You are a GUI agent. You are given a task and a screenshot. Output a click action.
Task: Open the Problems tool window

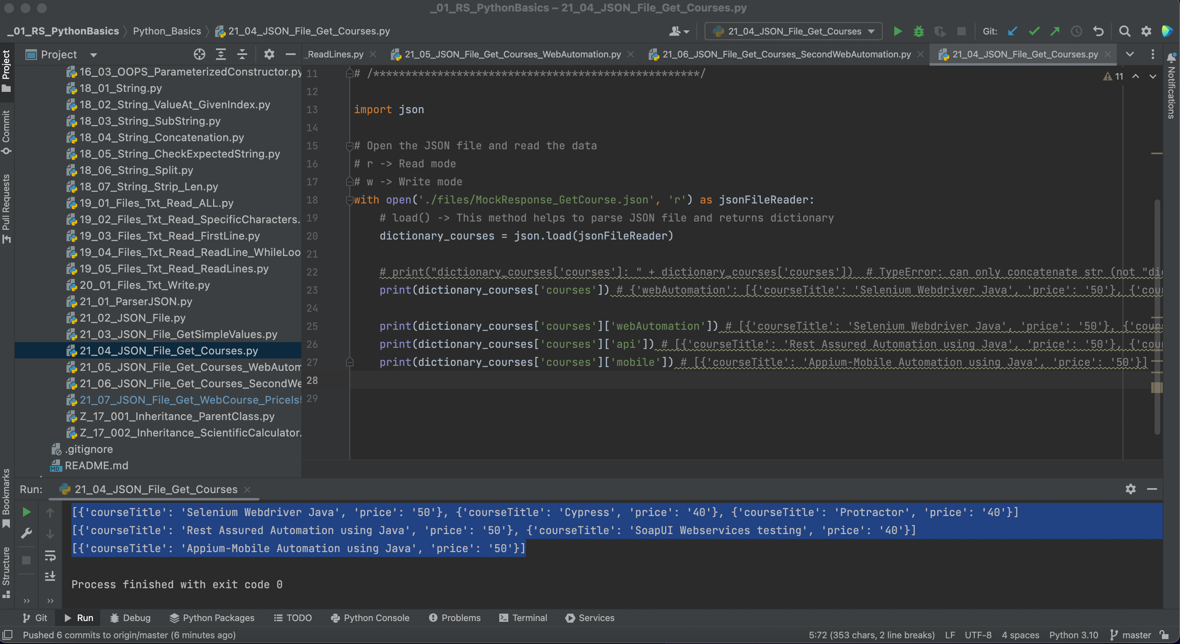455,617
